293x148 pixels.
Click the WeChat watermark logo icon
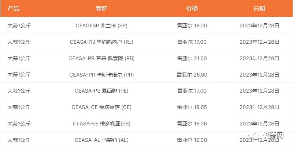click(x=253, y=135)
